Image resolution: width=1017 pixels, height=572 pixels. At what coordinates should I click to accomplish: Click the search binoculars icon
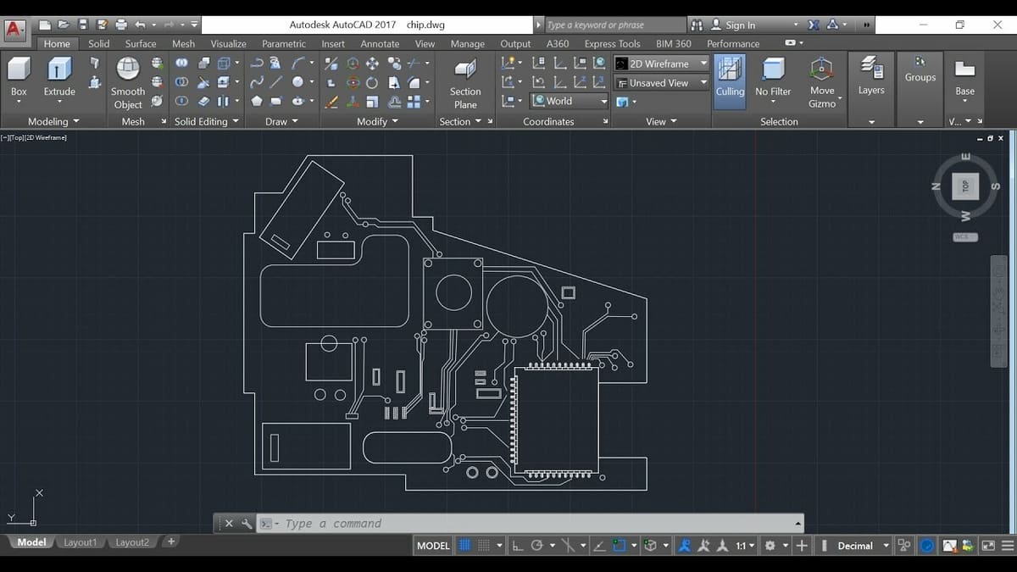[697, 25]
